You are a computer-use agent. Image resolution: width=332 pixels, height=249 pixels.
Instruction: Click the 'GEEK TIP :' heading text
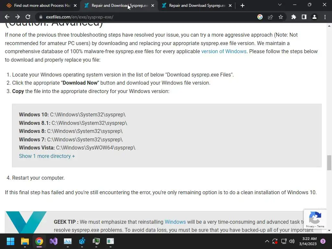pyautogui.click(x=66, y=222)
